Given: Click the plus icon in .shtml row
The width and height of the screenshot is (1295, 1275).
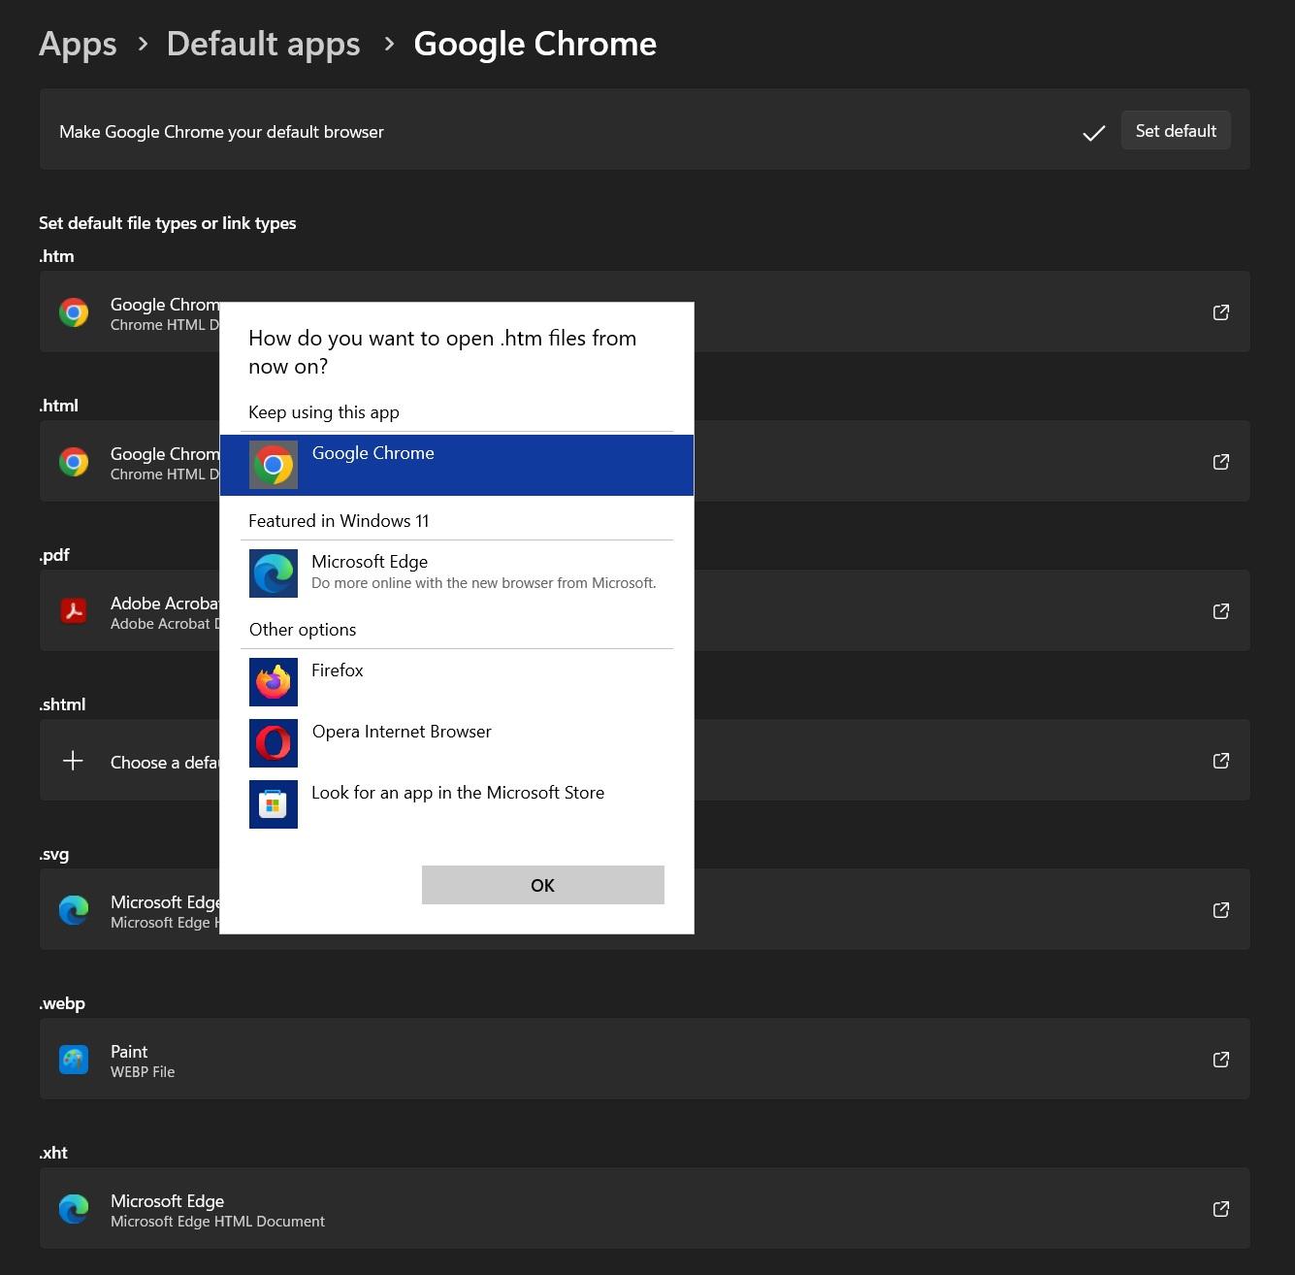Looking at the screenshot, I should 73,761.
